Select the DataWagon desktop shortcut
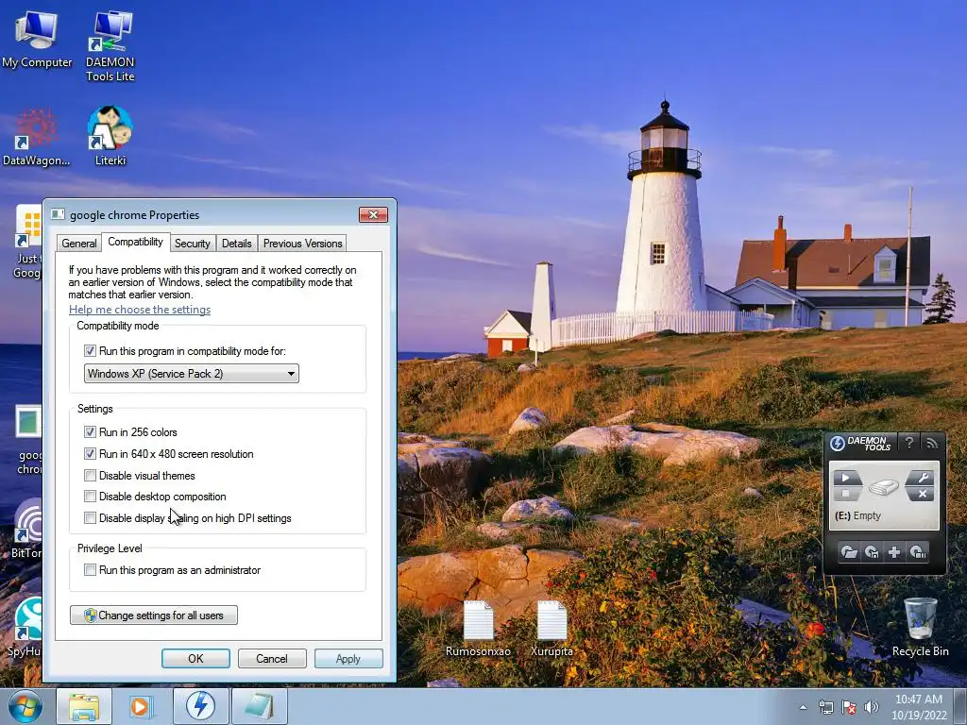967x725 pixels. click(x=37, y=137)
